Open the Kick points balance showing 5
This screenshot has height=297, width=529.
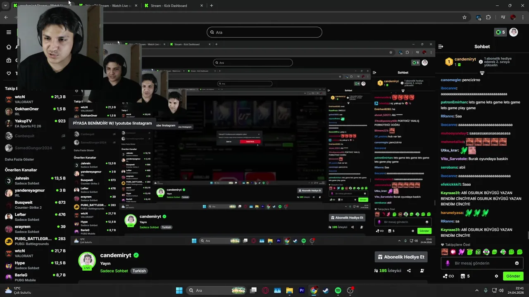tap(500, 32)
